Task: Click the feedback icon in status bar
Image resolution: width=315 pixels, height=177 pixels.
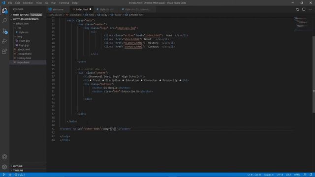Action: pos(305,175)
